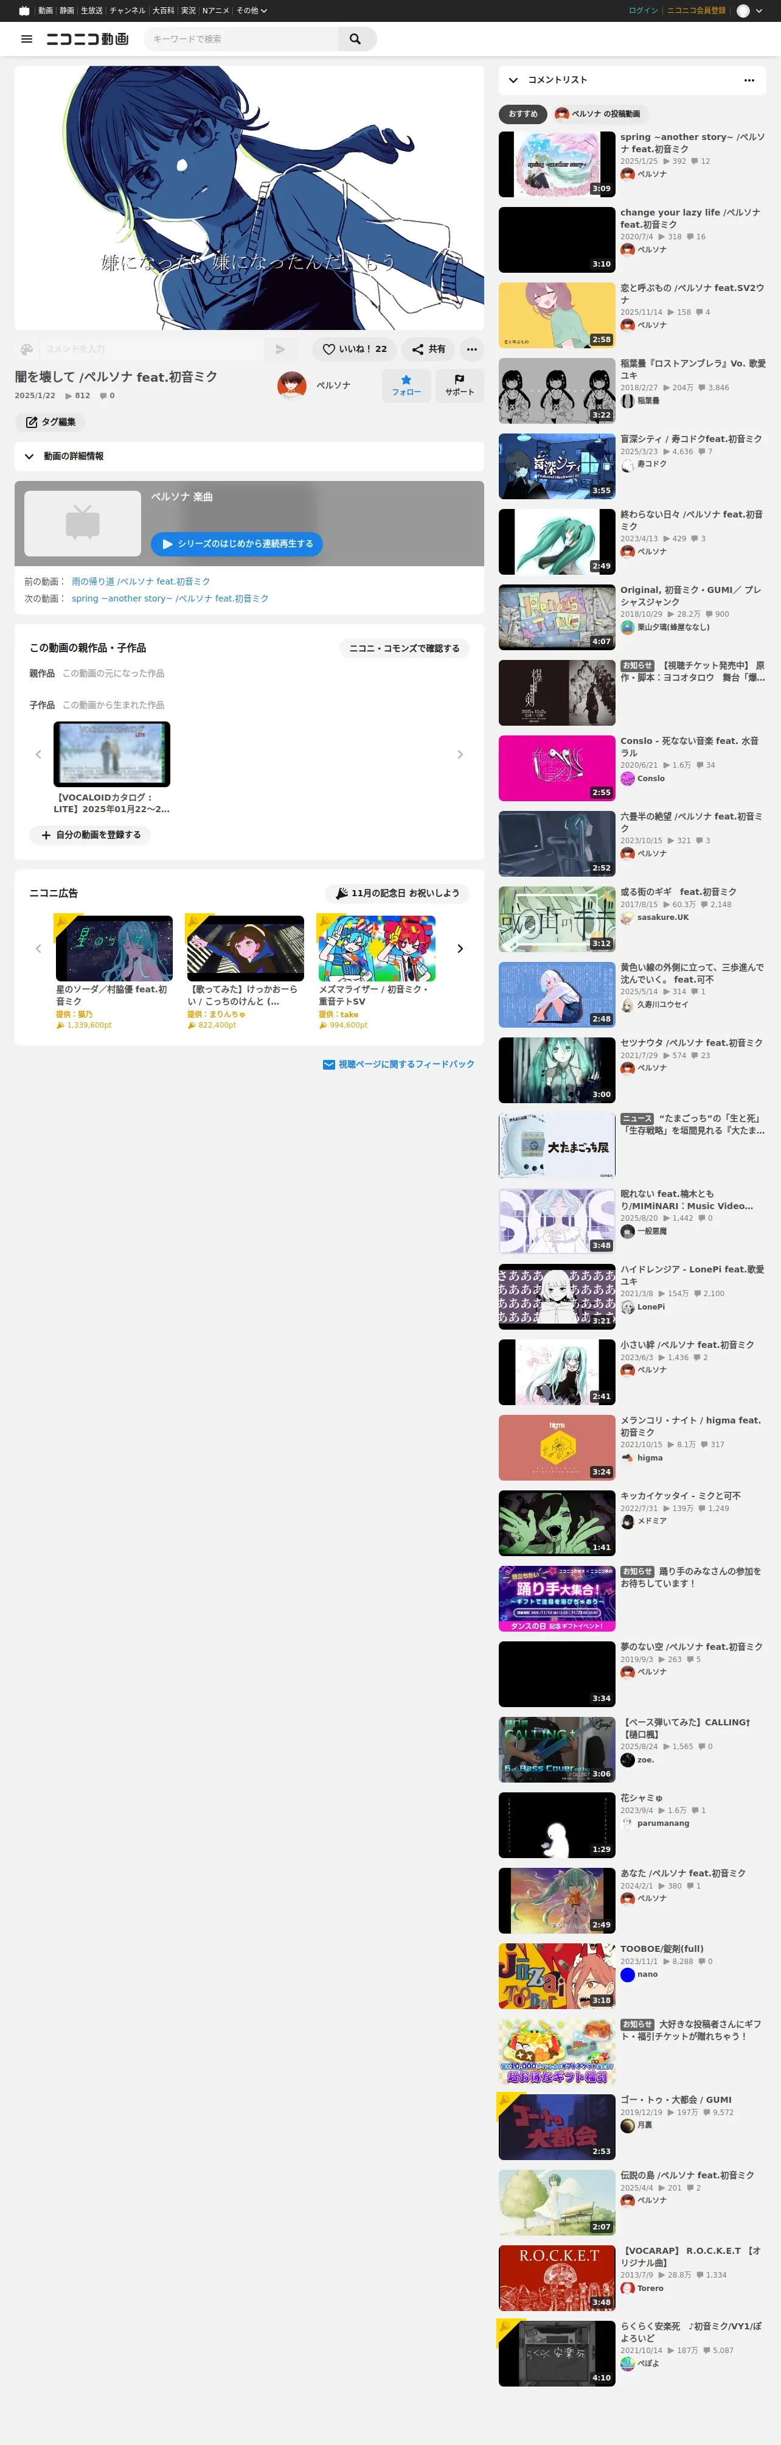Open the VOCALOIDカタログ child work thumbnail
The image size is (781, 2445).
coord(112,754)
